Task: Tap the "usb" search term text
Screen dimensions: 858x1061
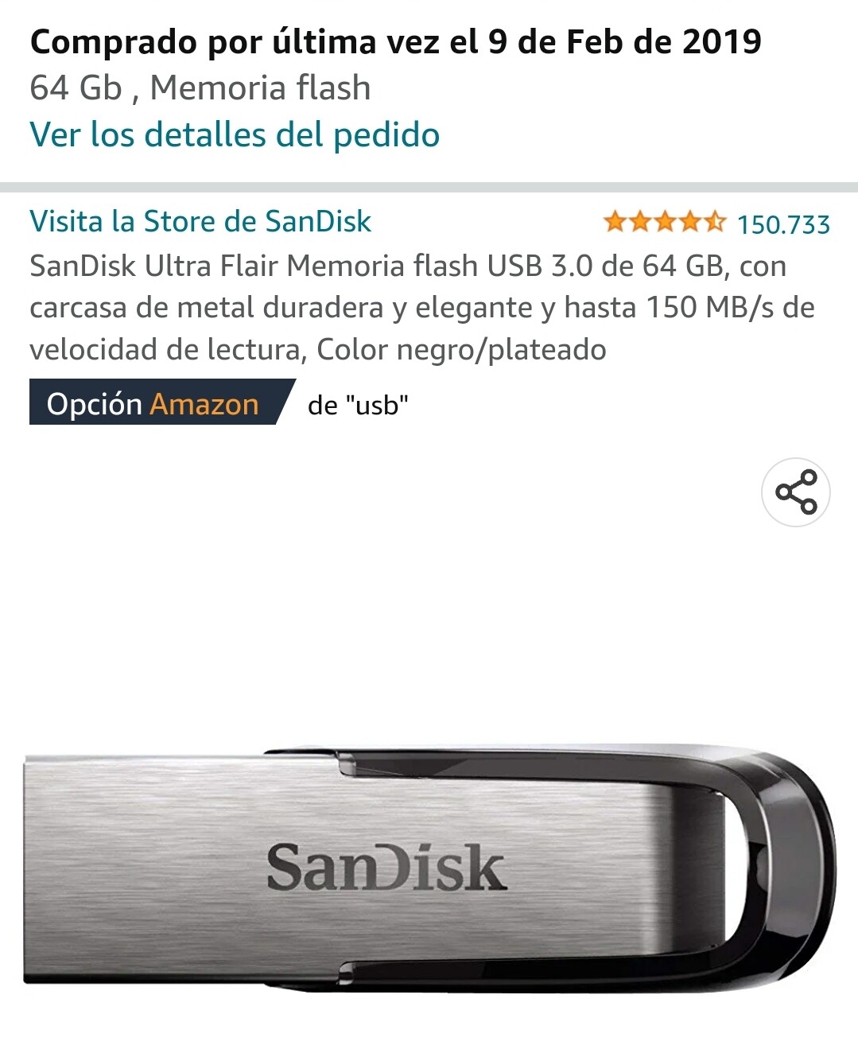Action: pyautogui.click(x=377, y=405)
